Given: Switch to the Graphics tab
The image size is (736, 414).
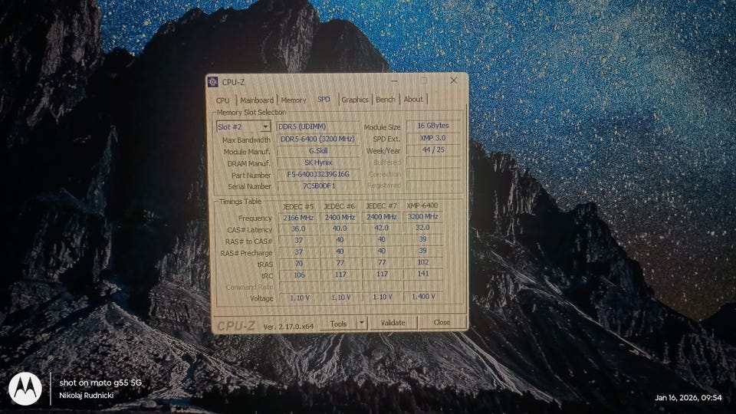Looking at the screenshot, I should click(354, 100).
